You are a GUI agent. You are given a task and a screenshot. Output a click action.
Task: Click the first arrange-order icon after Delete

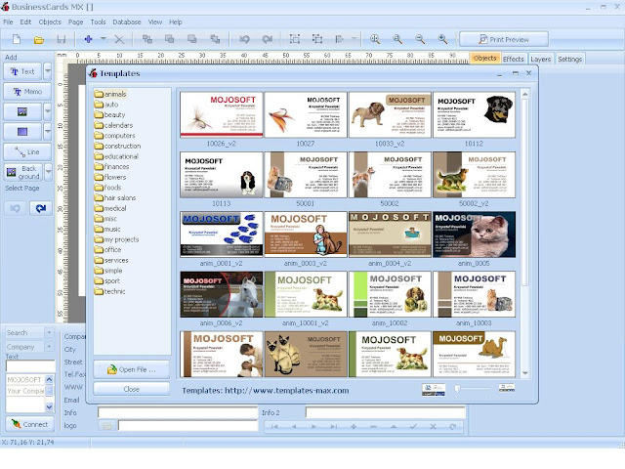[x=147, y=39]
